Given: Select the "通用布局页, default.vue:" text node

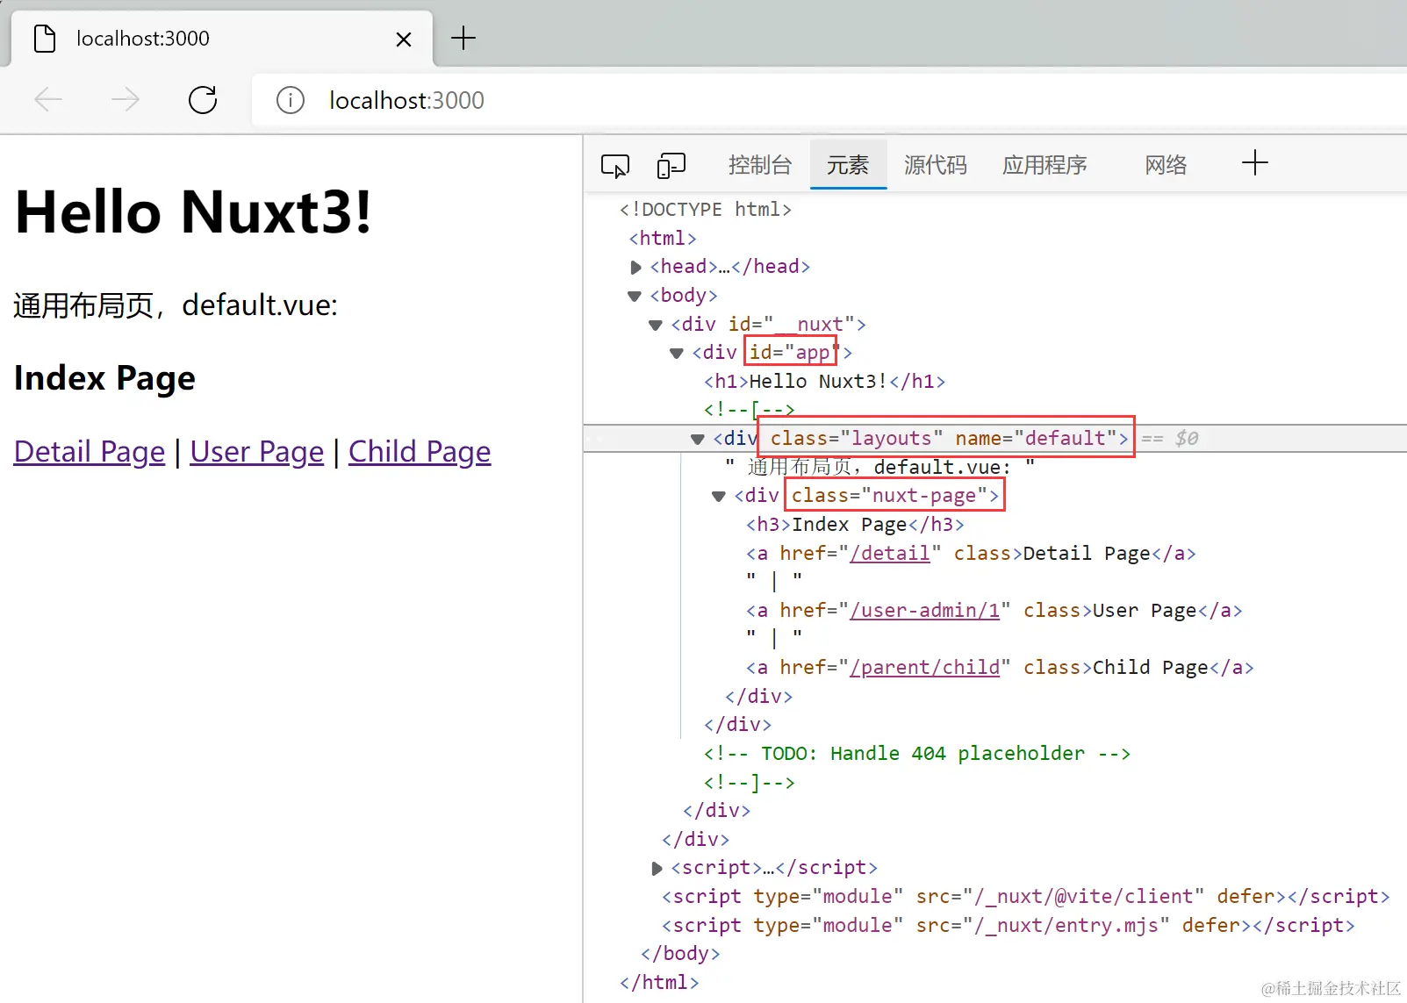Looking at the screenshot, I should pyautogui.click(x=879, y=467).
